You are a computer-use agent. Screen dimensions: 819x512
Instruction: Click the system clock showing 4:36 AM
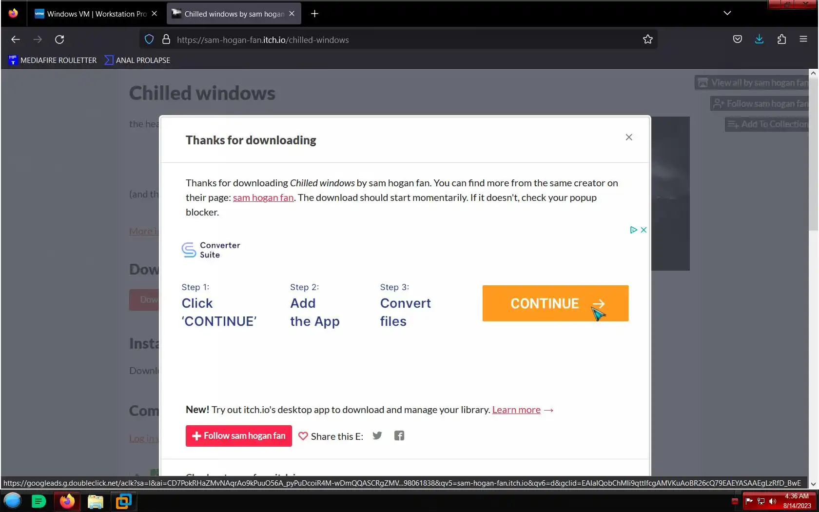tap(797, 501)
